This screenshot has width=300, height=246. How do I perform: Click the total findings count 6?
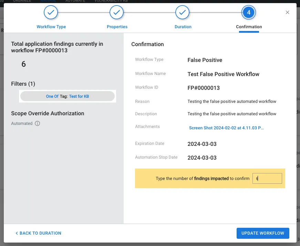pyautogui.click(x=23, y=64)
